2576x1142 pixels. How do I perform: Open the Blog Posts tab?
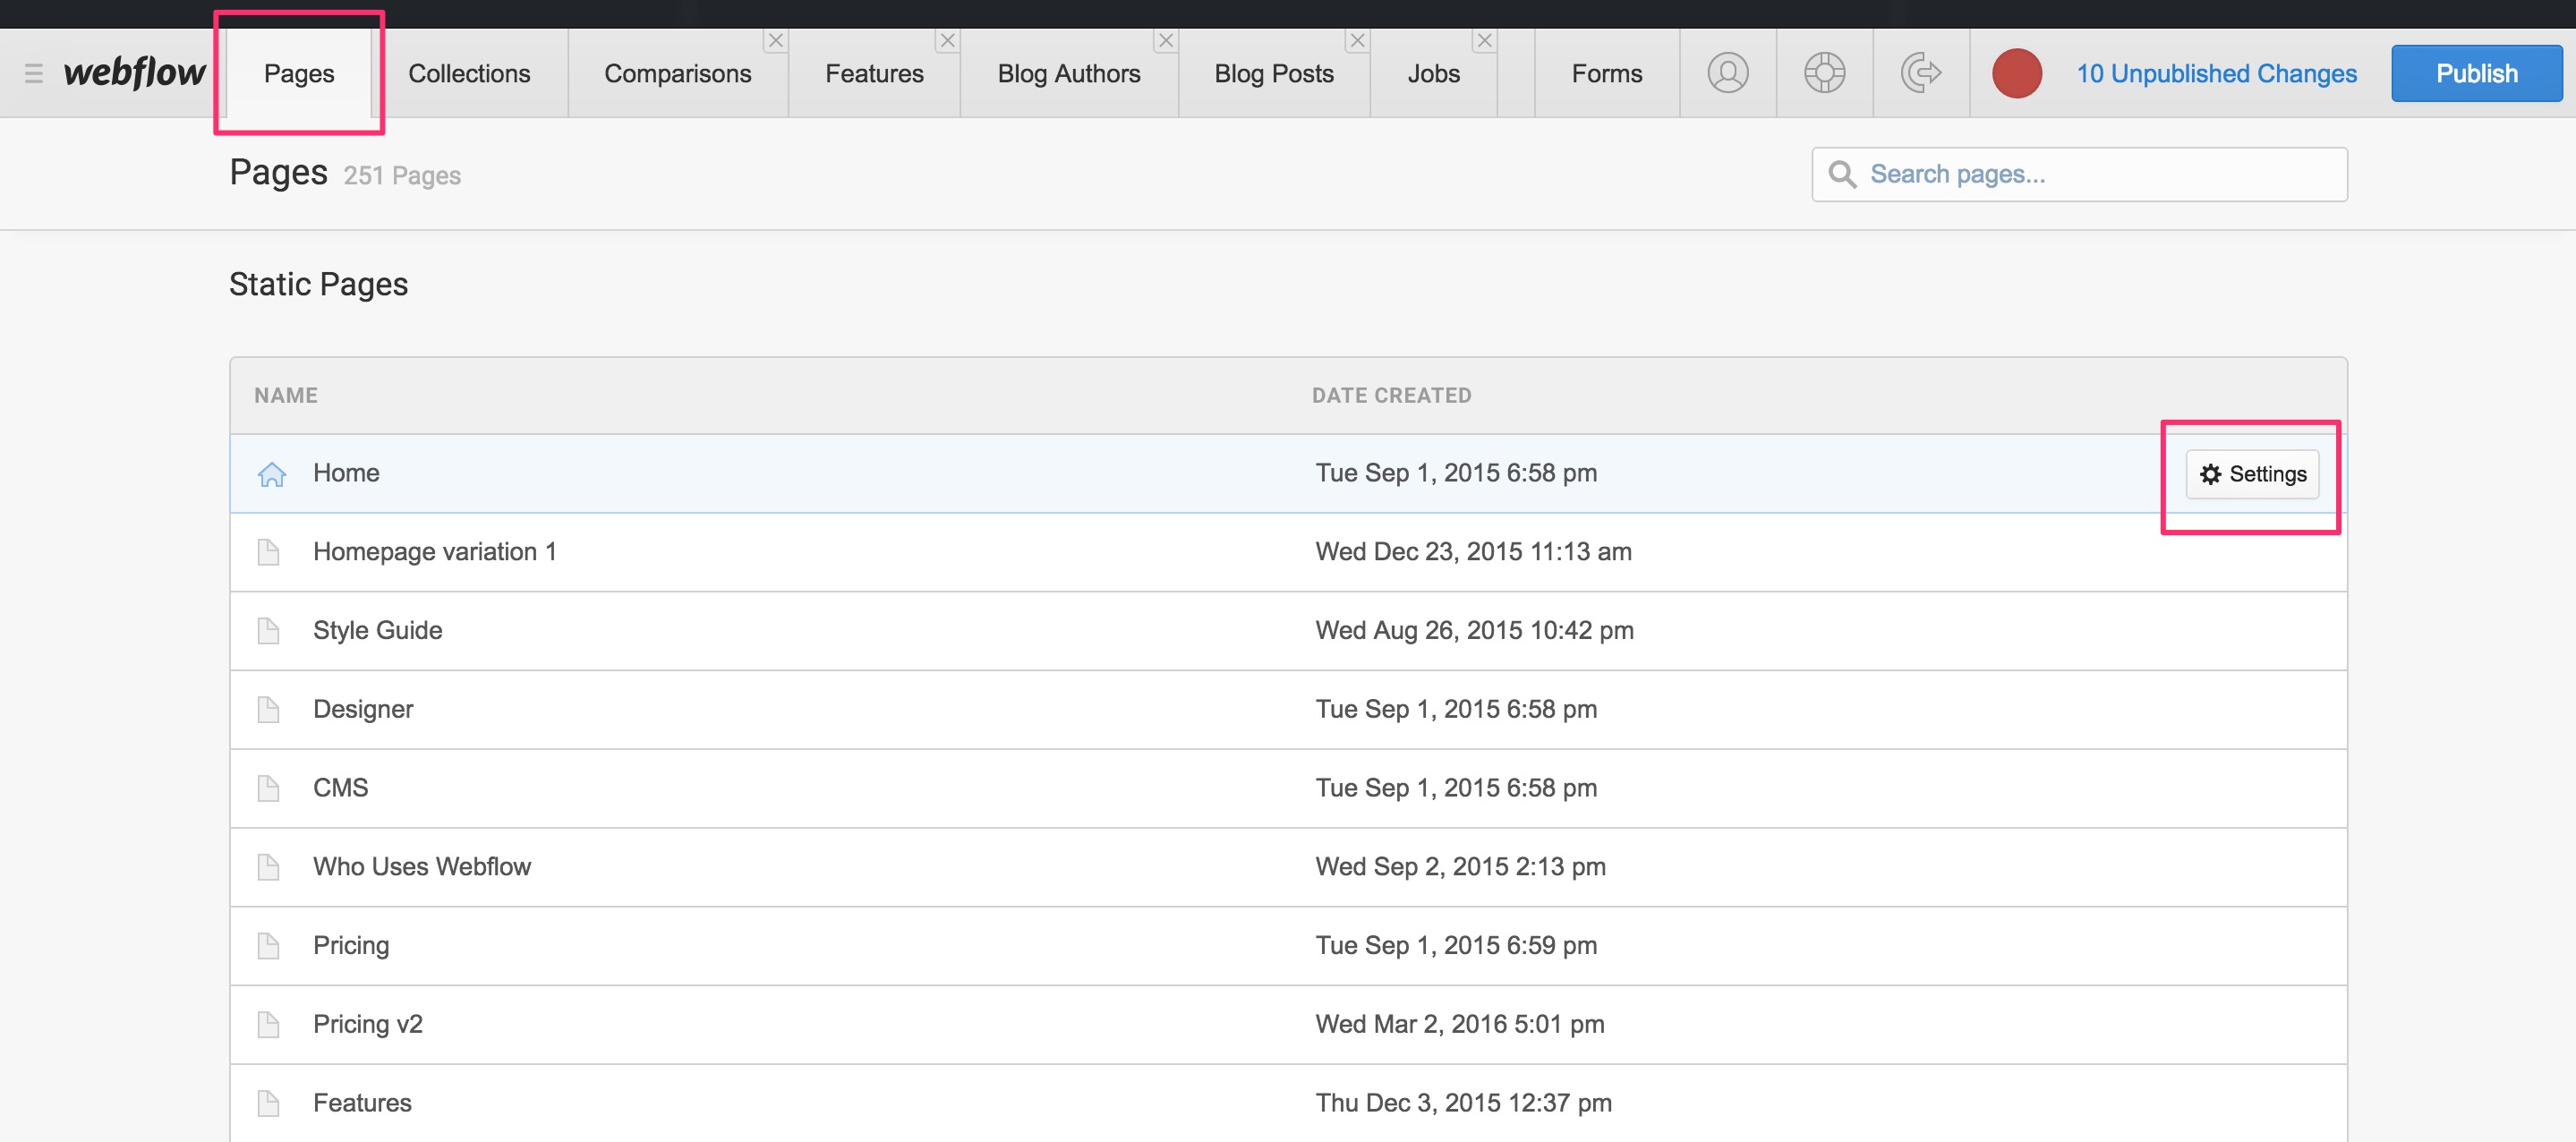[x=1274, y=73]
